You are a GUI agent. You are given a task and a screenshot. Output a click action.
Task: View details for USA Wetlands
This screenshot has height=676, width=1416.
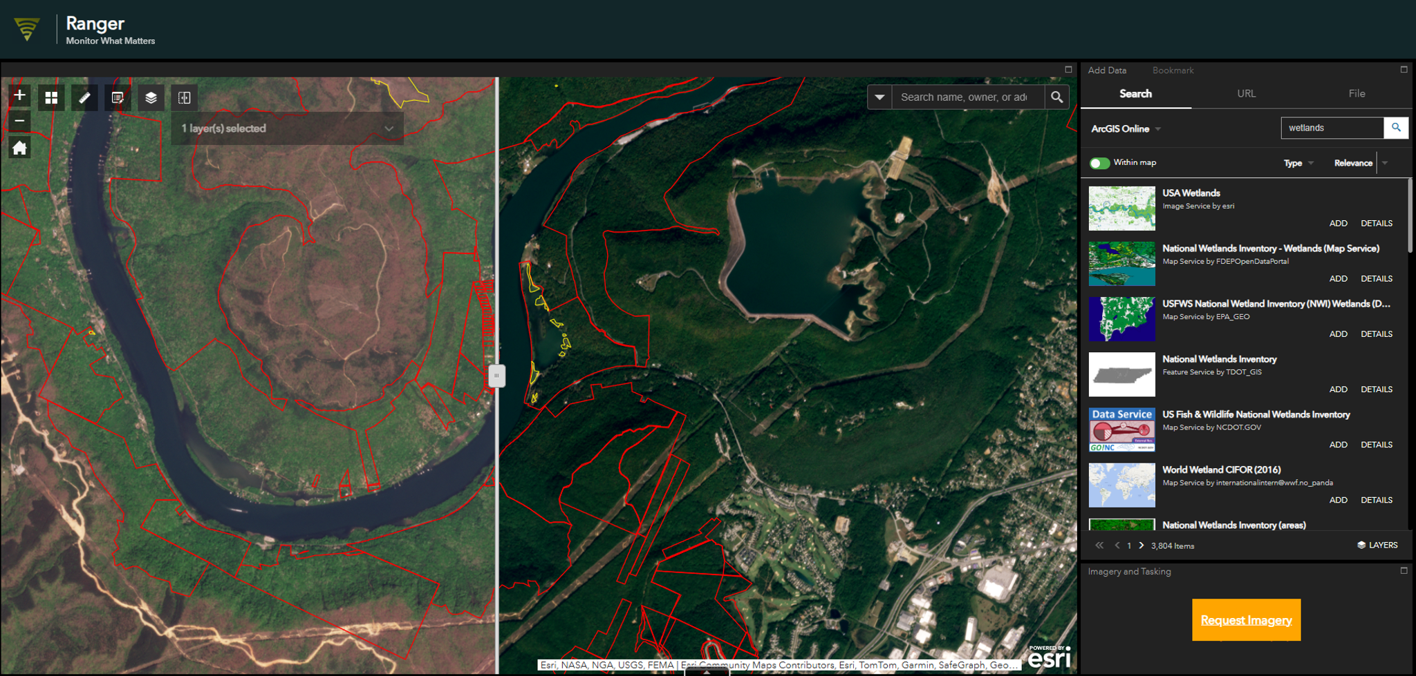[1377, 224]
